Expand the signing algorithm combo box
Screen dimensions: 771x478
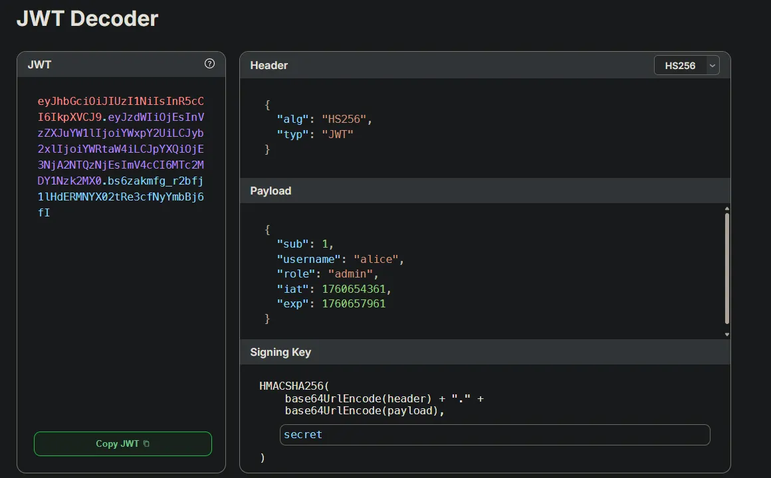click(687, 65)
